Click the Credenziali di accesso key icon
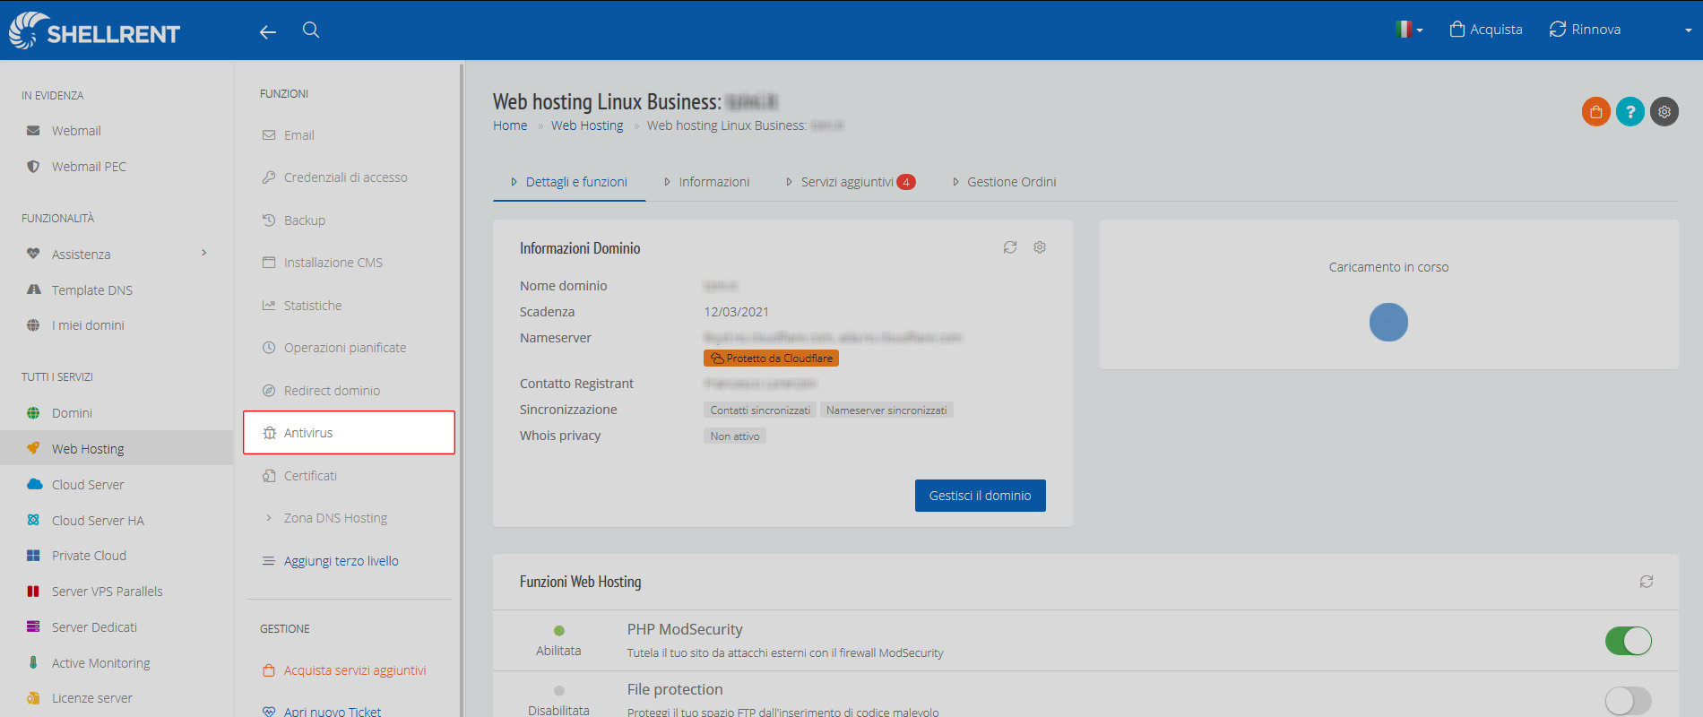The height and width of the screenshot is (717, 1703). (x=269, y=177)
